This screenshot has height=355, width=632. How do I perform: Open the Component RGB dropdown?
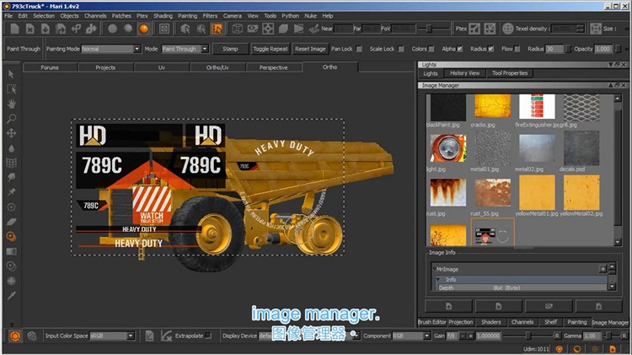[x=411, y=336]
